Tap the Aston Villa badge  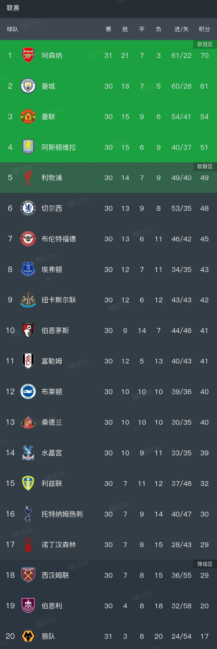click(28, 147)
